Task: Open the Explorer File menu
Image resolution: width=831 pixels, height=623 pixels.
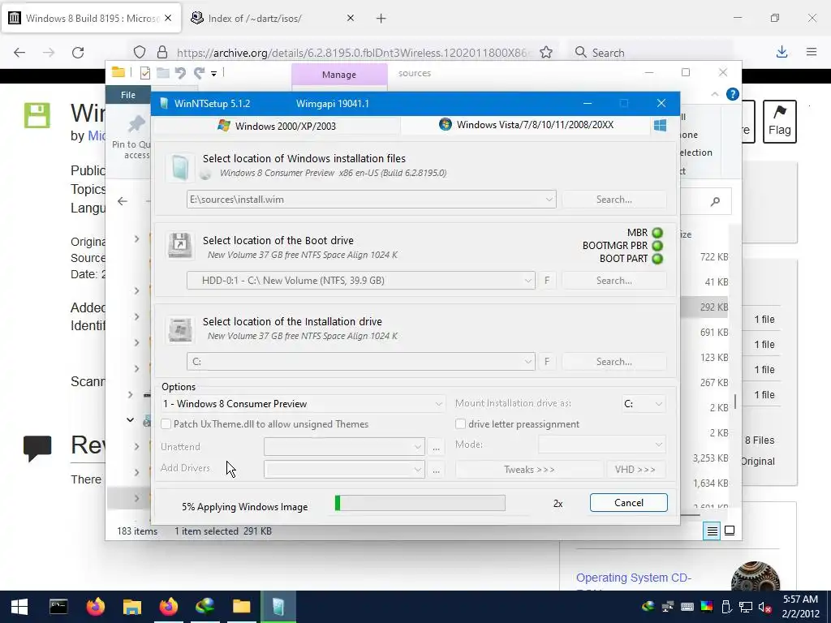Action: 128,95
